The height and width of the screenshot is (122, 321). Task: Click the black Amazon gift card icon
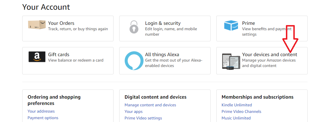point(37,57)
